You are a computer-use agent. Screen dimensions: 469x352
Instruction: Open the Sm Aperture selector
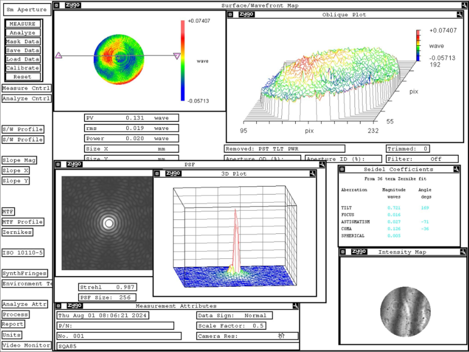click(26, 10)
